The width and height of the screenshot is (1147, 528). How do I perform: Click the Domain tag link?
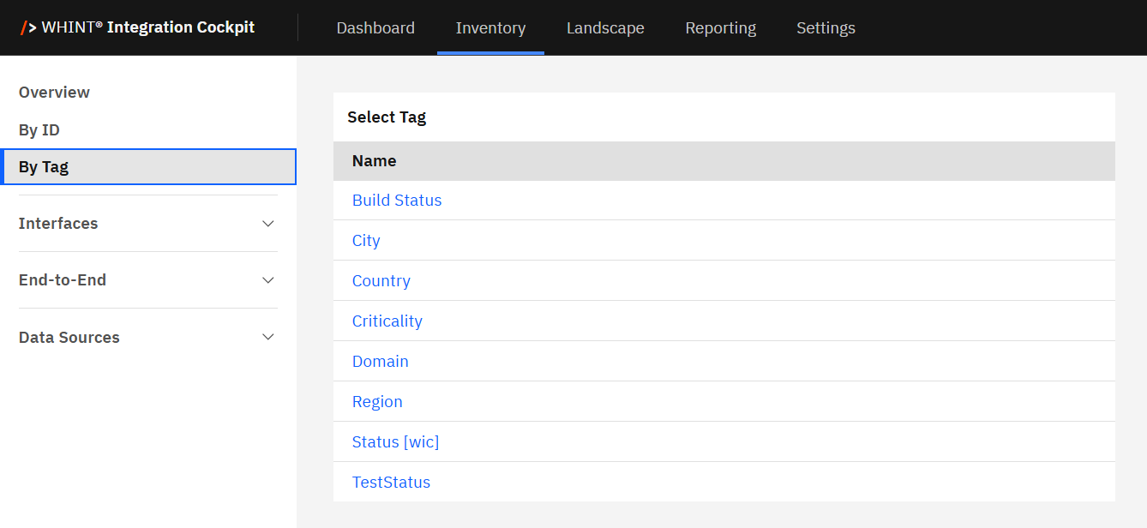(x=381, y=362)
